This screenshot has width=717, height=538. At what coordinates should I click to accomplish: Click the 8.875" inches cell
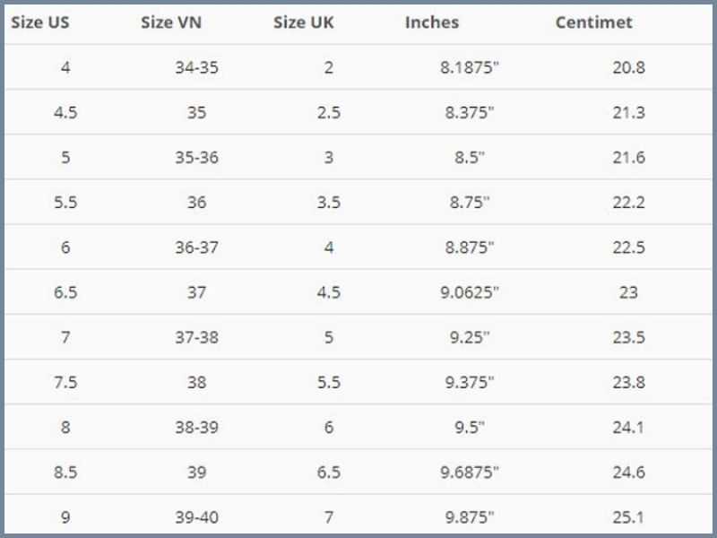pyautogui.click(x=470, y=247)
